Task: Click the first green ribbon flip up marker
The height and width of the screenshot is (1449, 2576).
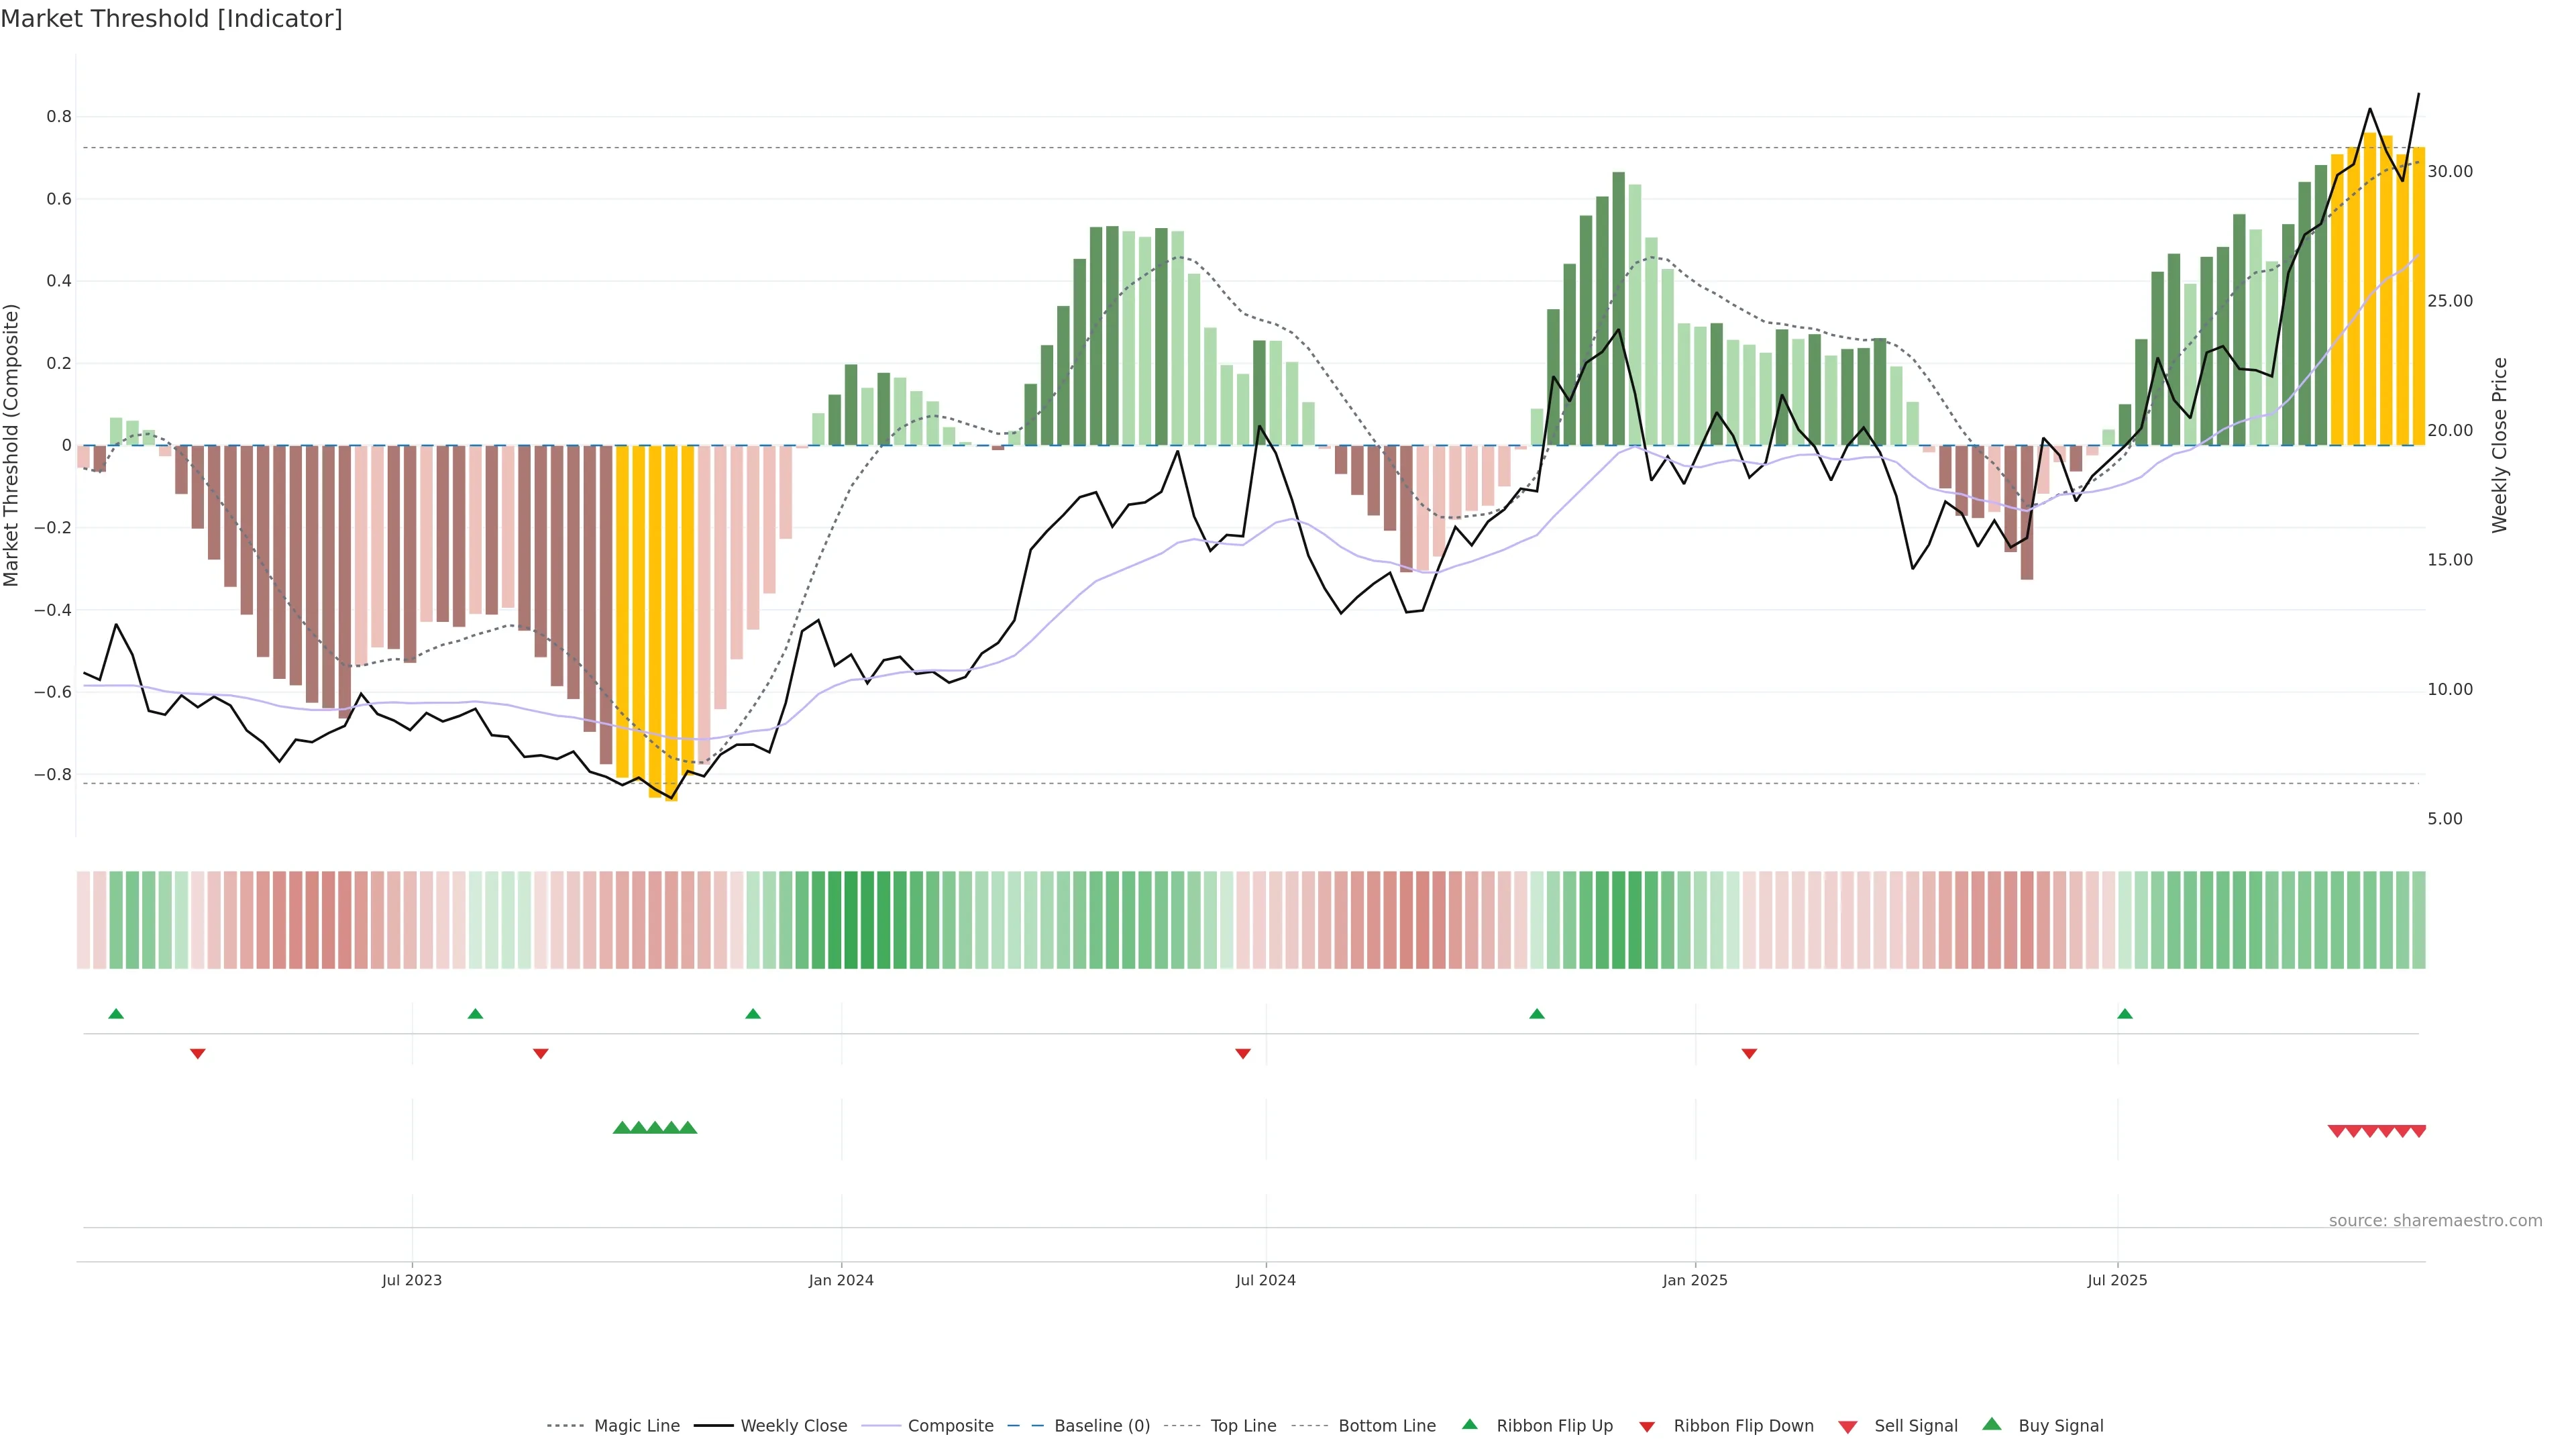Action: click(x=116, y=1014)
